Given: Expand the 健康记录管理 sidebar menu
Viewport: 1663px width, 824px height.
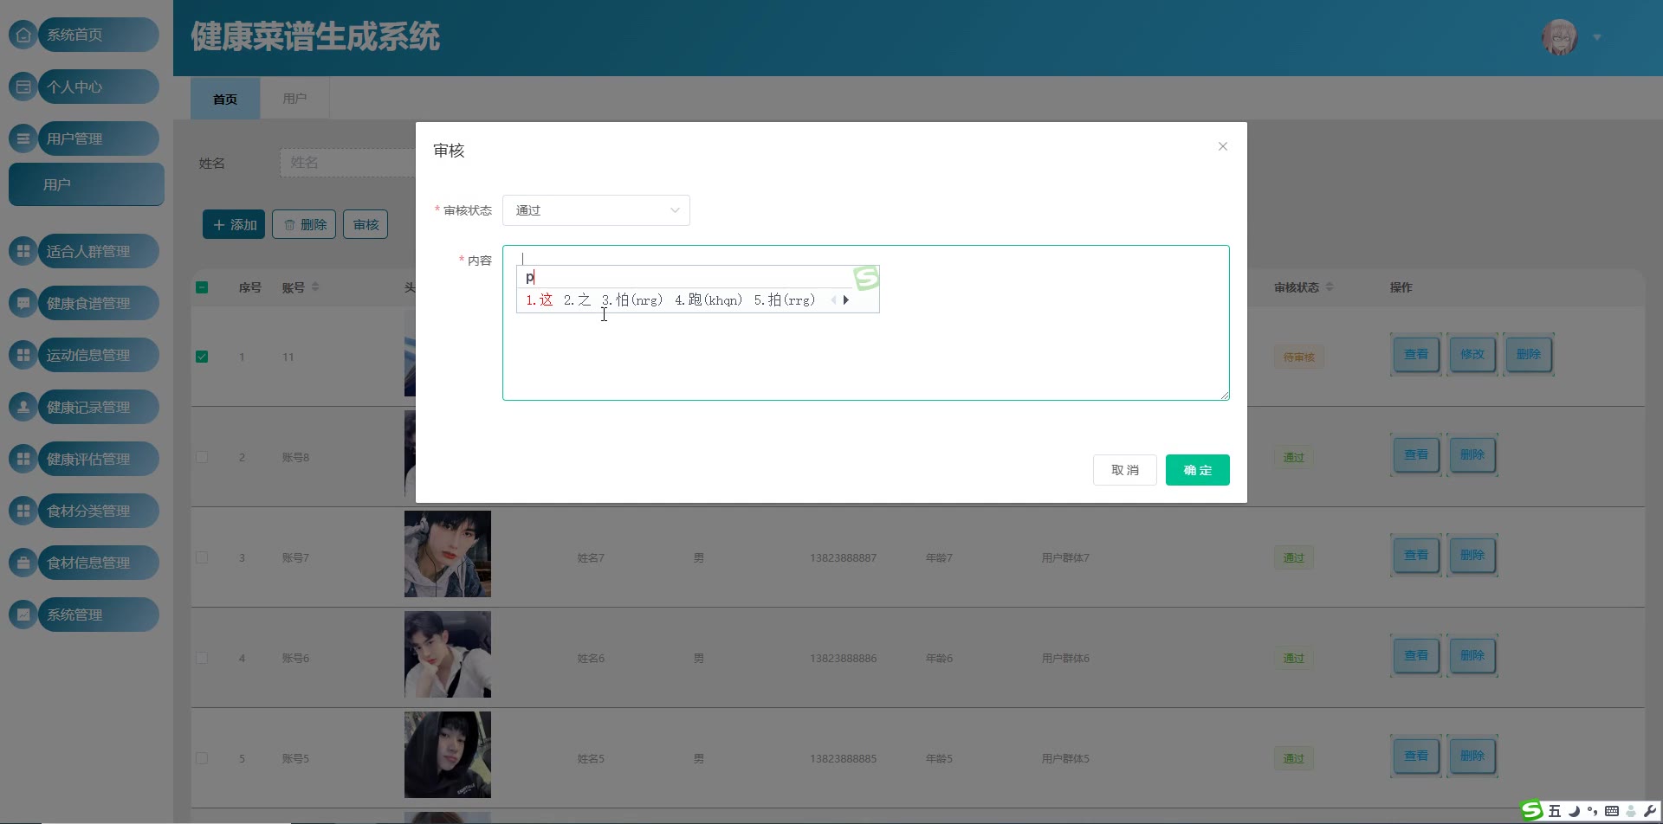Looking at the screenshot, I should (99, 407).
